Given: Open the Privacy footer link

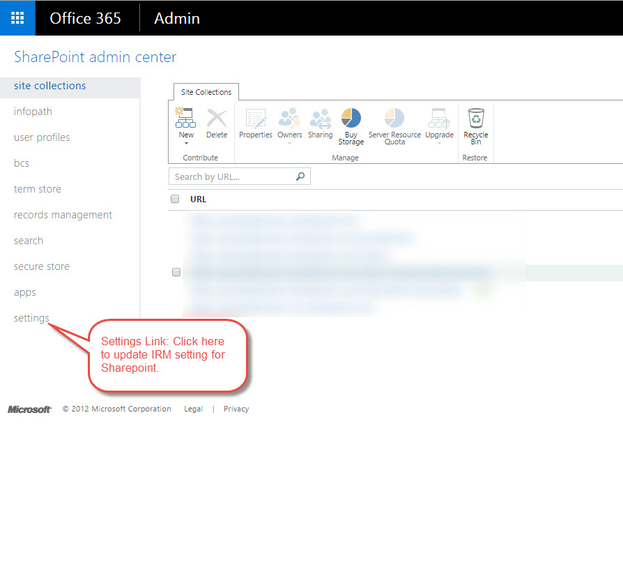Looking at the screenshot, I should coord(236,409).
